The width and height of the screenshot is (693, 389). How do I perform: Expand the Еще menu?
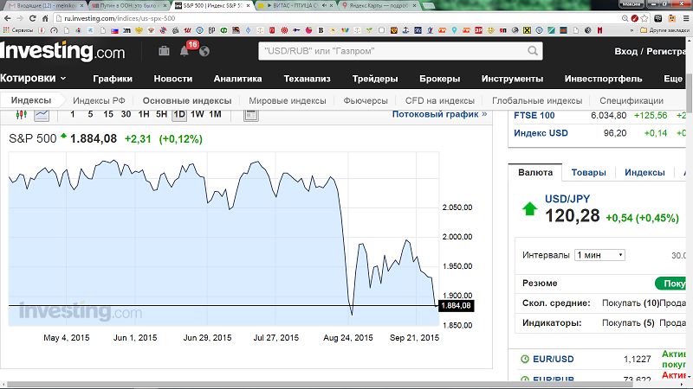pos(674,79)
